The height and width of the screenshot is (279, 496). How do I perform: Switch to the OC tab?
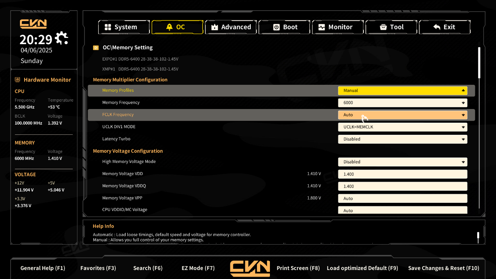177,27
